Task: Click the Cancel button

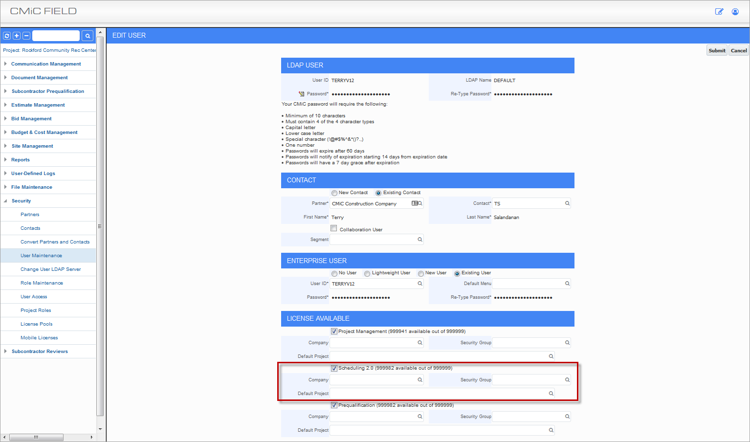Action: point(739,50)
